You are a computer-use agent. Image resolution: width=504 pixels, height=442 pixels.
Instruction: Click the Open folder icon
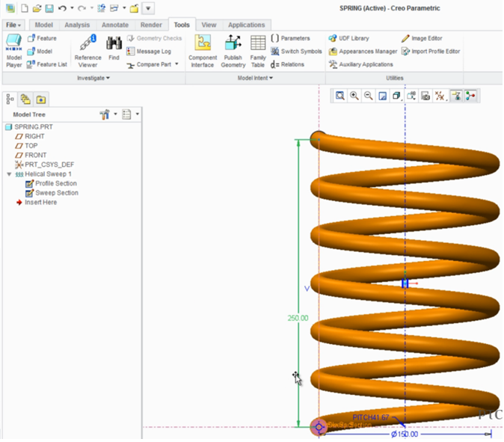37,8
